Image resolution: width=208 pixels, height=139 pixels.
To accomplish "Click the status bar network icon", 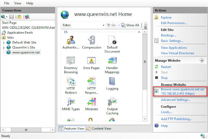I will point(202,135).
